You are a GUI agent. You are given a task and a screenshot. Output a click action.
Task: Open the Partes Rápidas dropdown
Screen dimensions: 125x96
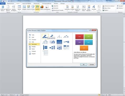point(89,8)
